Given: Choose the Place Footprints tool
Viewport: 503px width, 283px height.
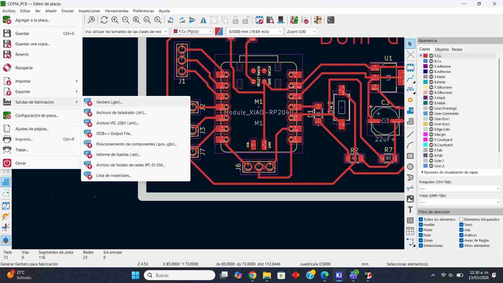Looking at the screenshot, I should [410, 68].
